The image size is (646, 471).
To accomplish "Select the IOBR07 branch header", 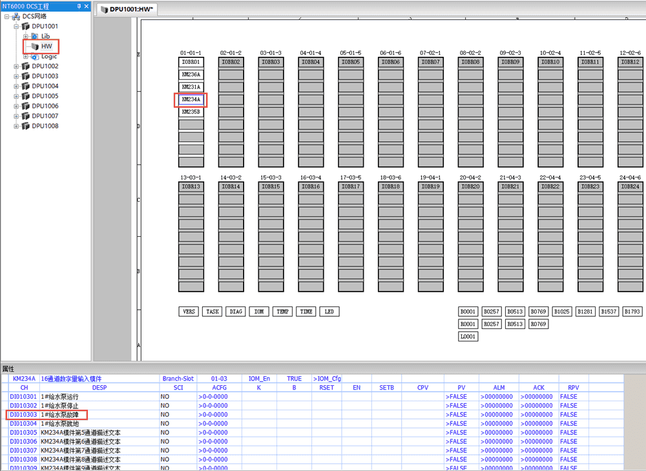I will [430, 62].
